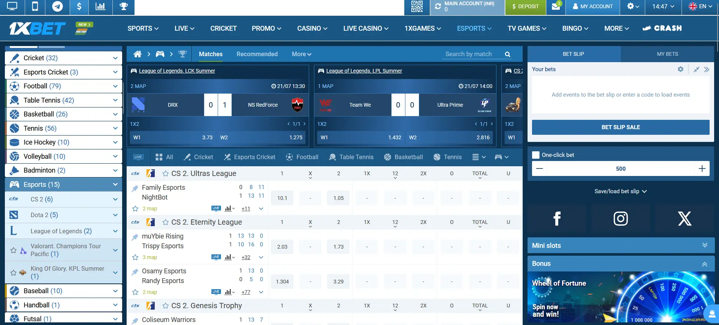The height and width of the screenshot is (325, 719).
Task: Open the statistics bar chart icon
Action: pos(100,6)
